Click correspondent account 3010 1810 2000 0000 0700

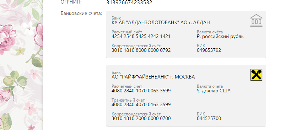141,118
